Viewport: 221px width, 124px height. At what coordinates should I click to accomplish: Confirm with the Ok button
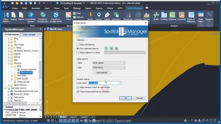[126, 98]
